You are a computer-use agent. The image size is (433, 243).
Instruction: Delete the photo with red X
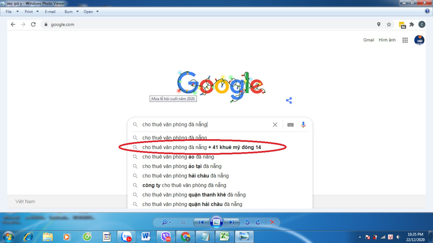pos(272,222)
